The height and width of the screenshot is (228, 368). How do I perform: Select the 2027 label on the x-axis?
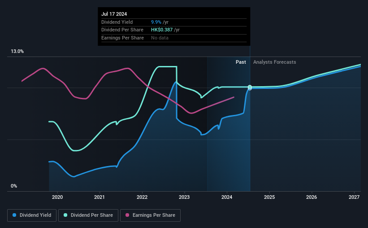click(x=354, y=197)
